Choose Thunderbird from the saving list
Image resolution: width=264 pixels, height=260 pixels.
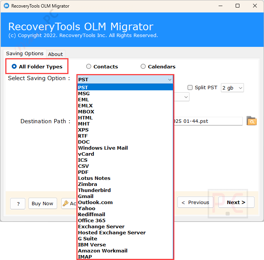(125, 190)
